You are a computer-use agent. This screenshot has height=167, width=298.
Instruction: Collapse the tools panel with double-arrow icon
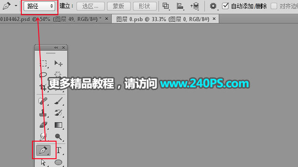56,48
